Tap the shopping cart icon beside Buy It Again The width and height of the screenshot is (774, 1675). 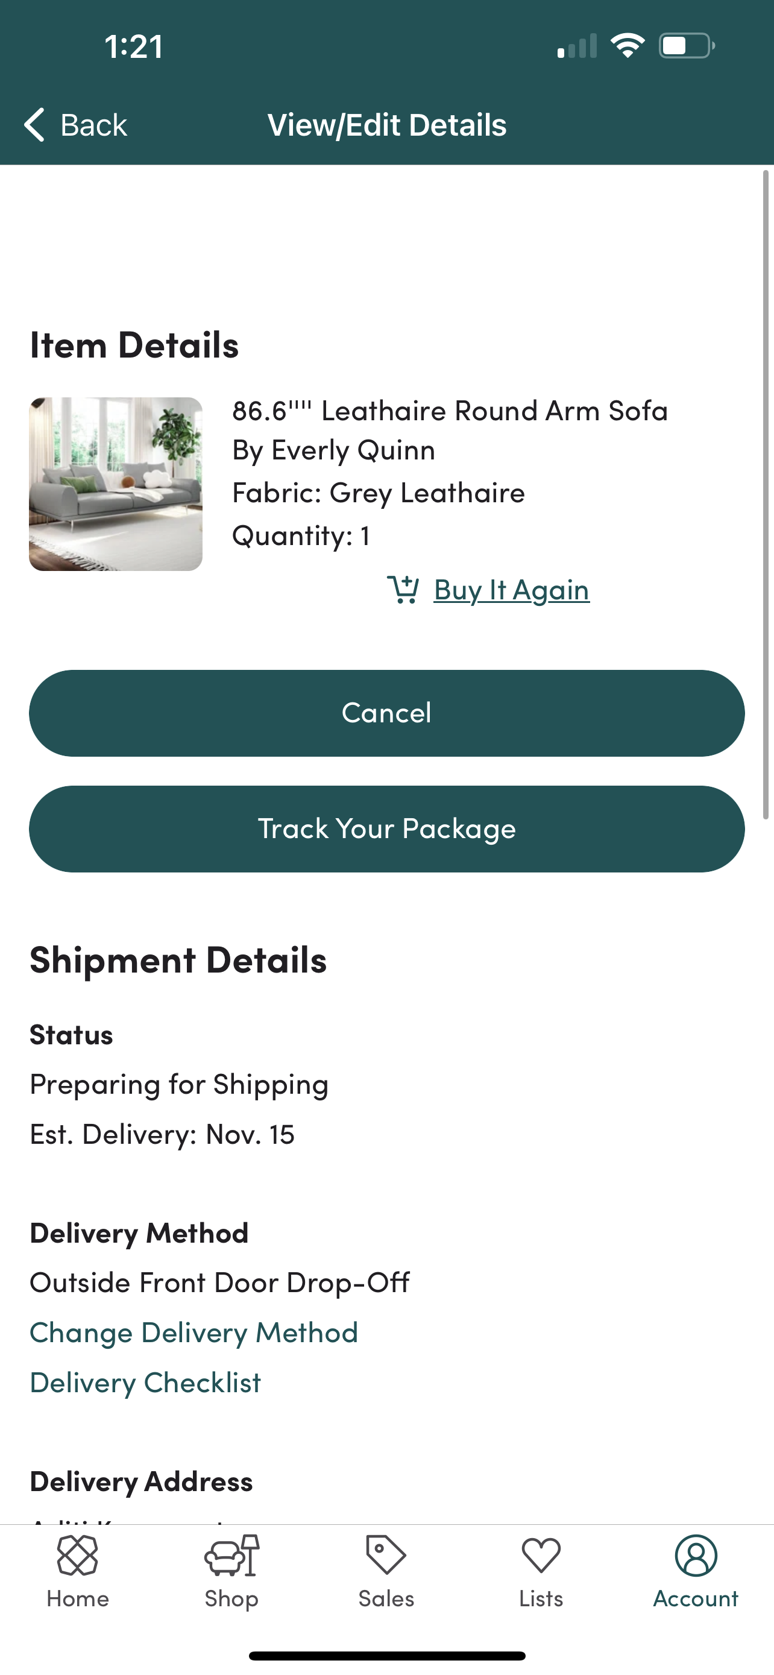tap(403, 590)
